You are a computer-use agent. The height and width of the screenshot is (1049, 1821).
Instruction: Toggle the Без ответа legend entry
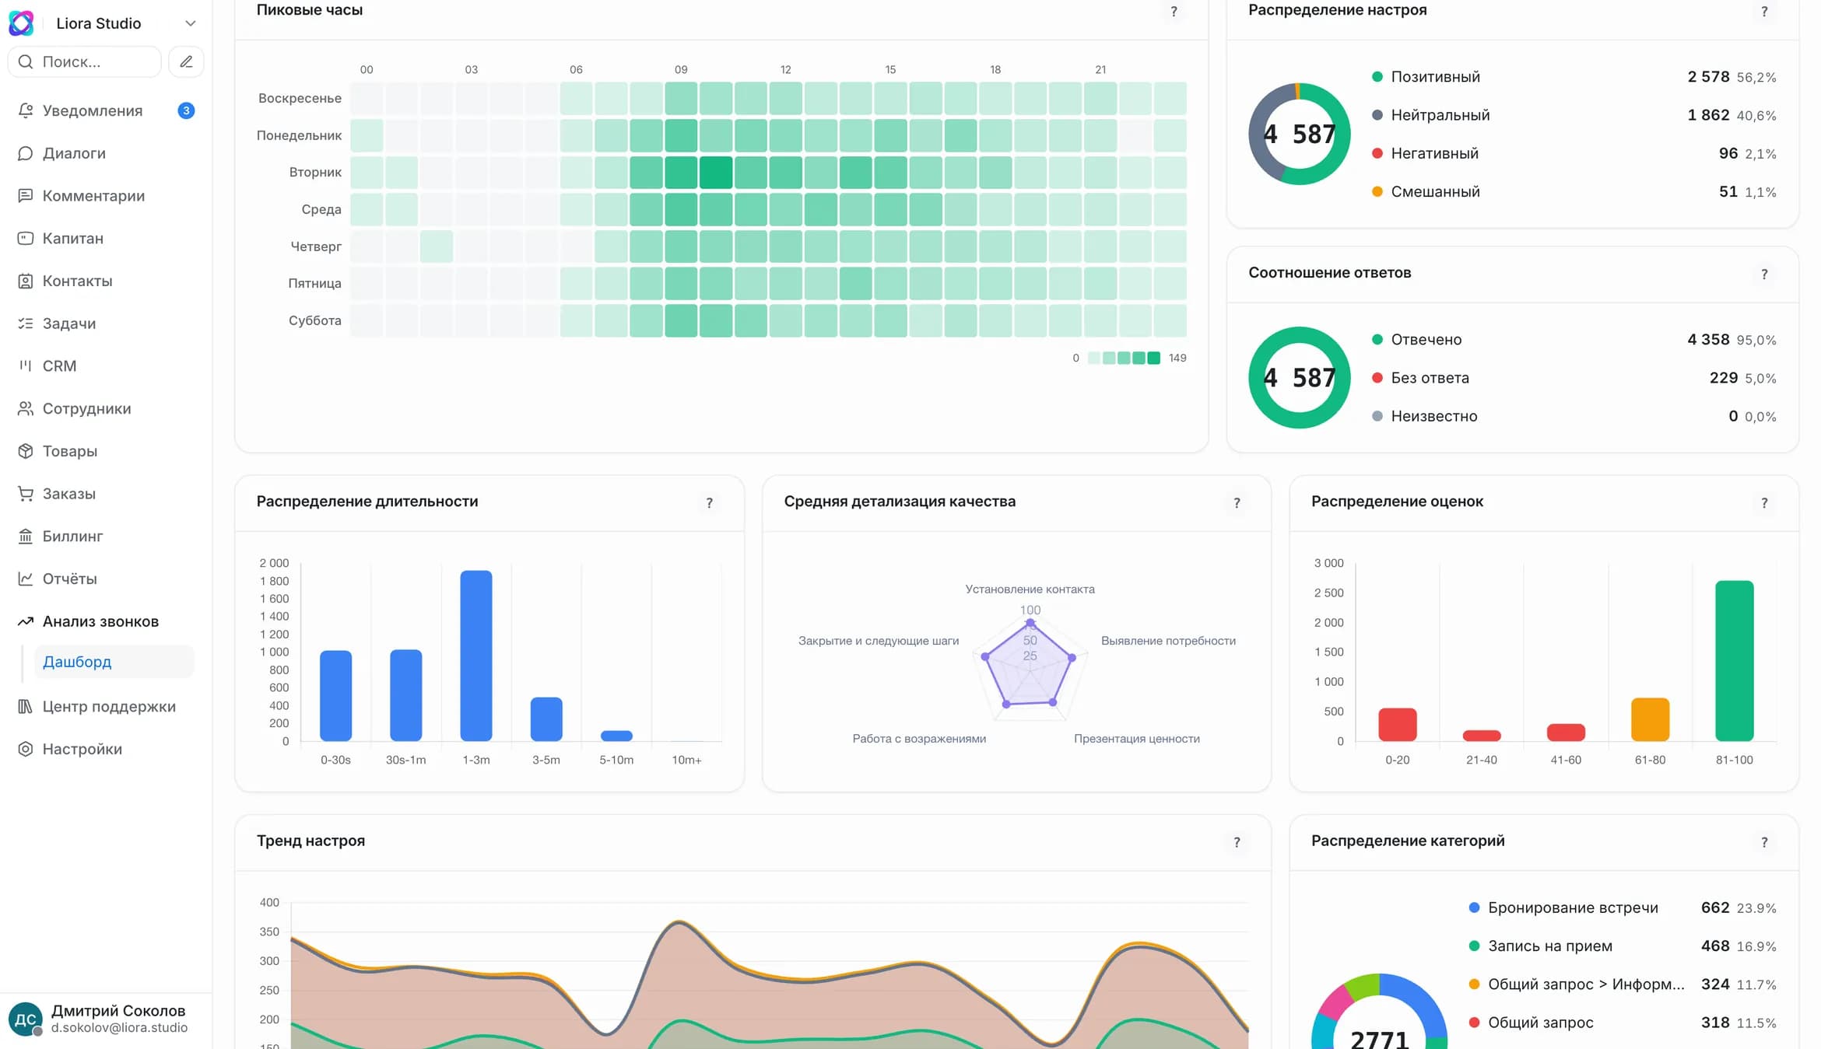(x=1574, y=378)
